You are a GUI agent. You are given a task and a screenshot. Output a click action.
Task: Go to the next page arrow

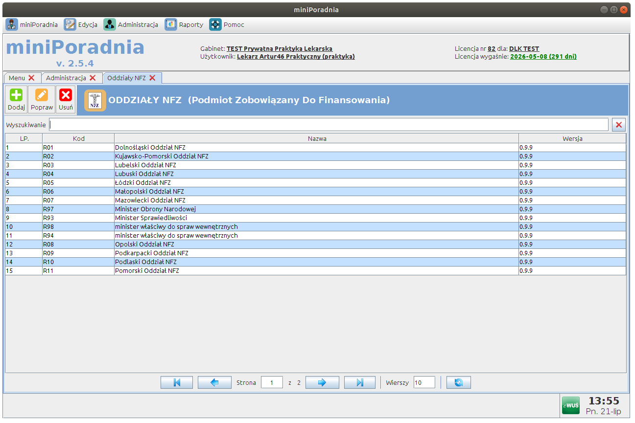click(x=322, y=382)
